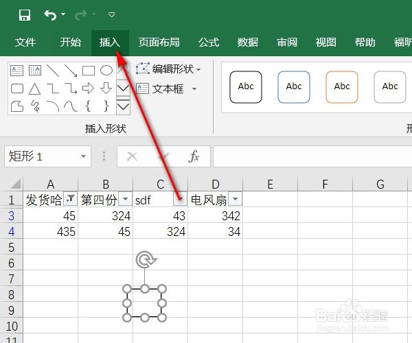Select the down block arrow shape
The width and height of the screenshot is (412, 343).
[106, 88]
